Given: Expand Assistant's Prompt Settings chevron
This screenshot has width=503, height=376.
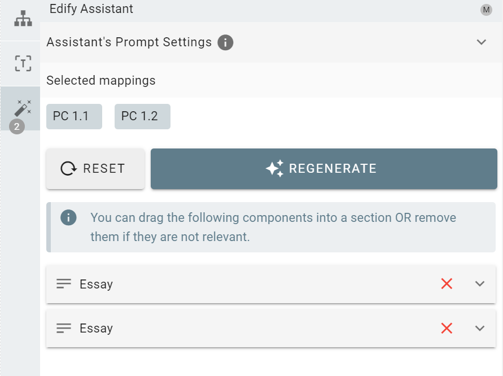Looking at the screenshot, I should [x=481, y=42].
